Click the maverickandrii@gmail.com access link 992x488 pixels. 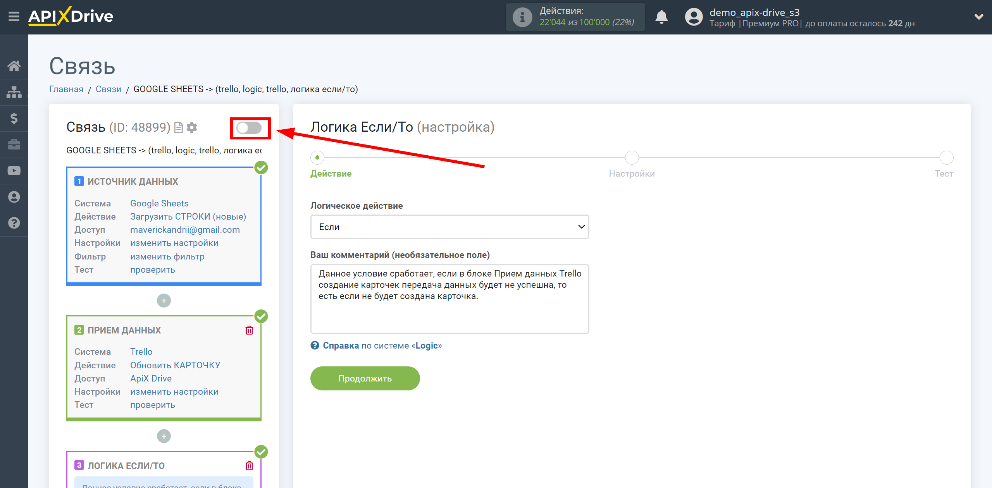pyautogui.click(x=185, y=230)
